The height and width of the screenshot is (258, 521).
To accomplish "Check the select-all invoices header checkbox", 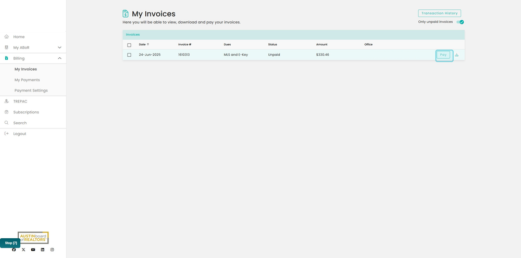I will pyautogui.click(x=129, y=45).
